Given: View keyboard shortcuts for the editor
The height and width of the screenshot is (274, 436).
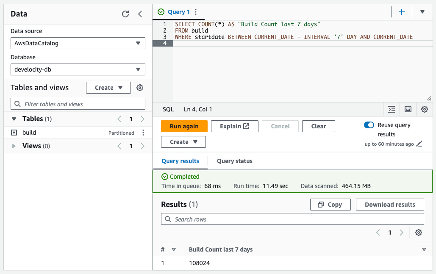Looking at the screenshot, I should [x=408, y=109].
